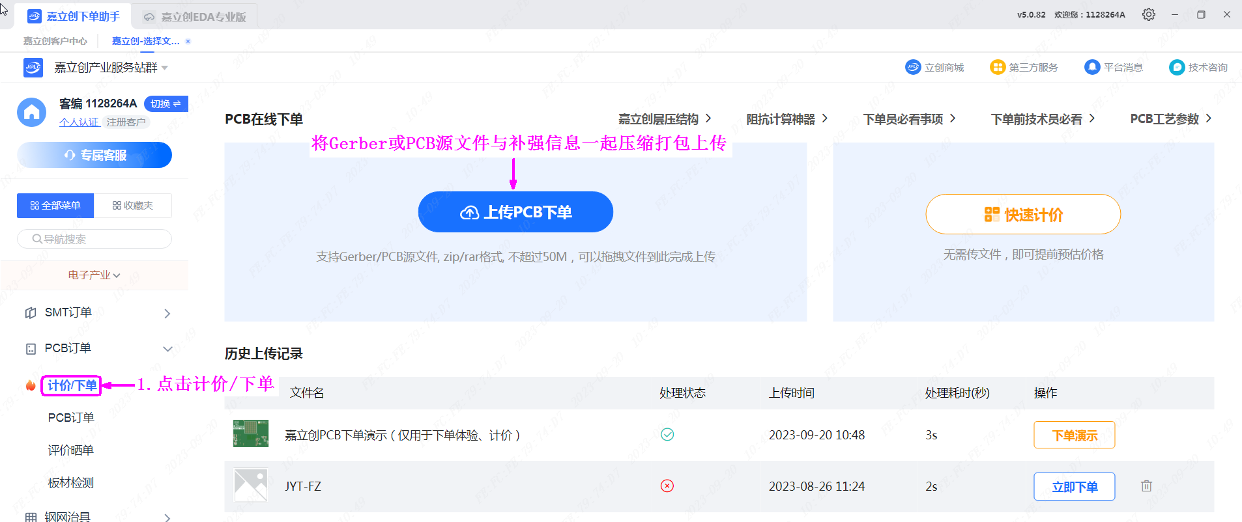Click the 立创商城 mall icon
This screenshot has width=1242, height=522.
click(x=913, y=67)
